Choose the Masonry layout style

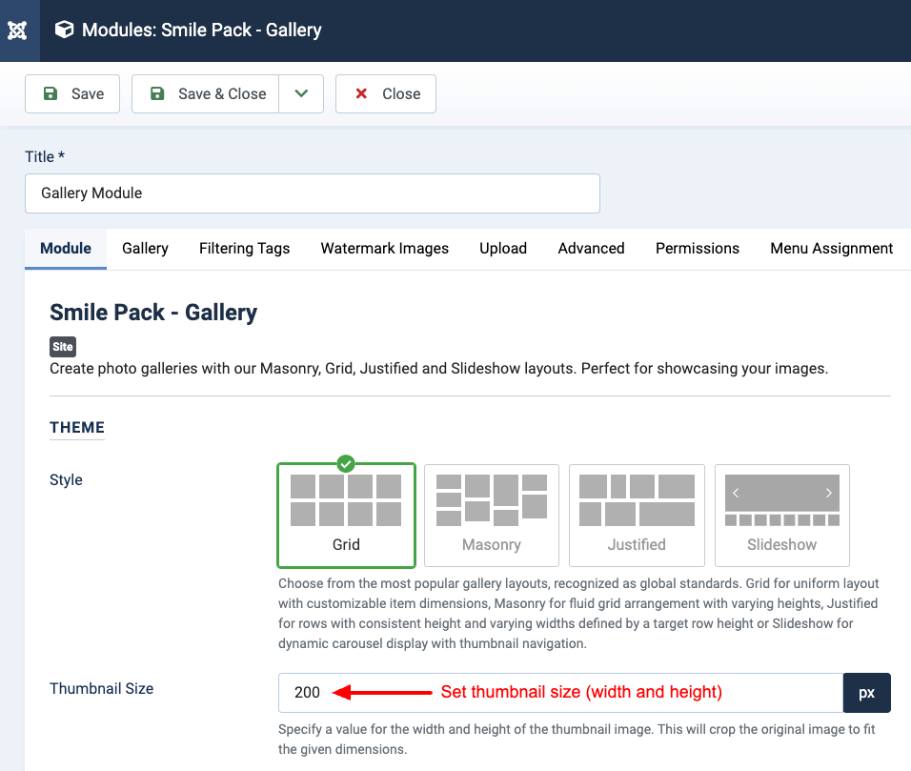pos(492,515)
